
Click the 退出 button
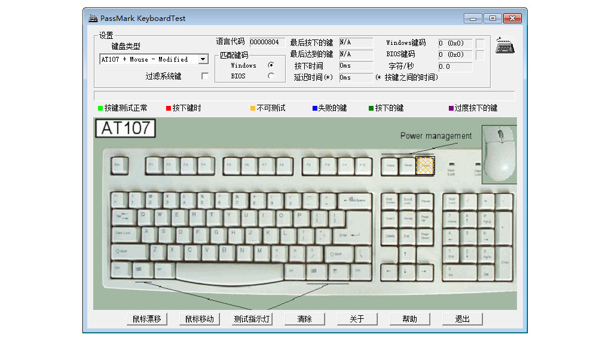(463, 319)
